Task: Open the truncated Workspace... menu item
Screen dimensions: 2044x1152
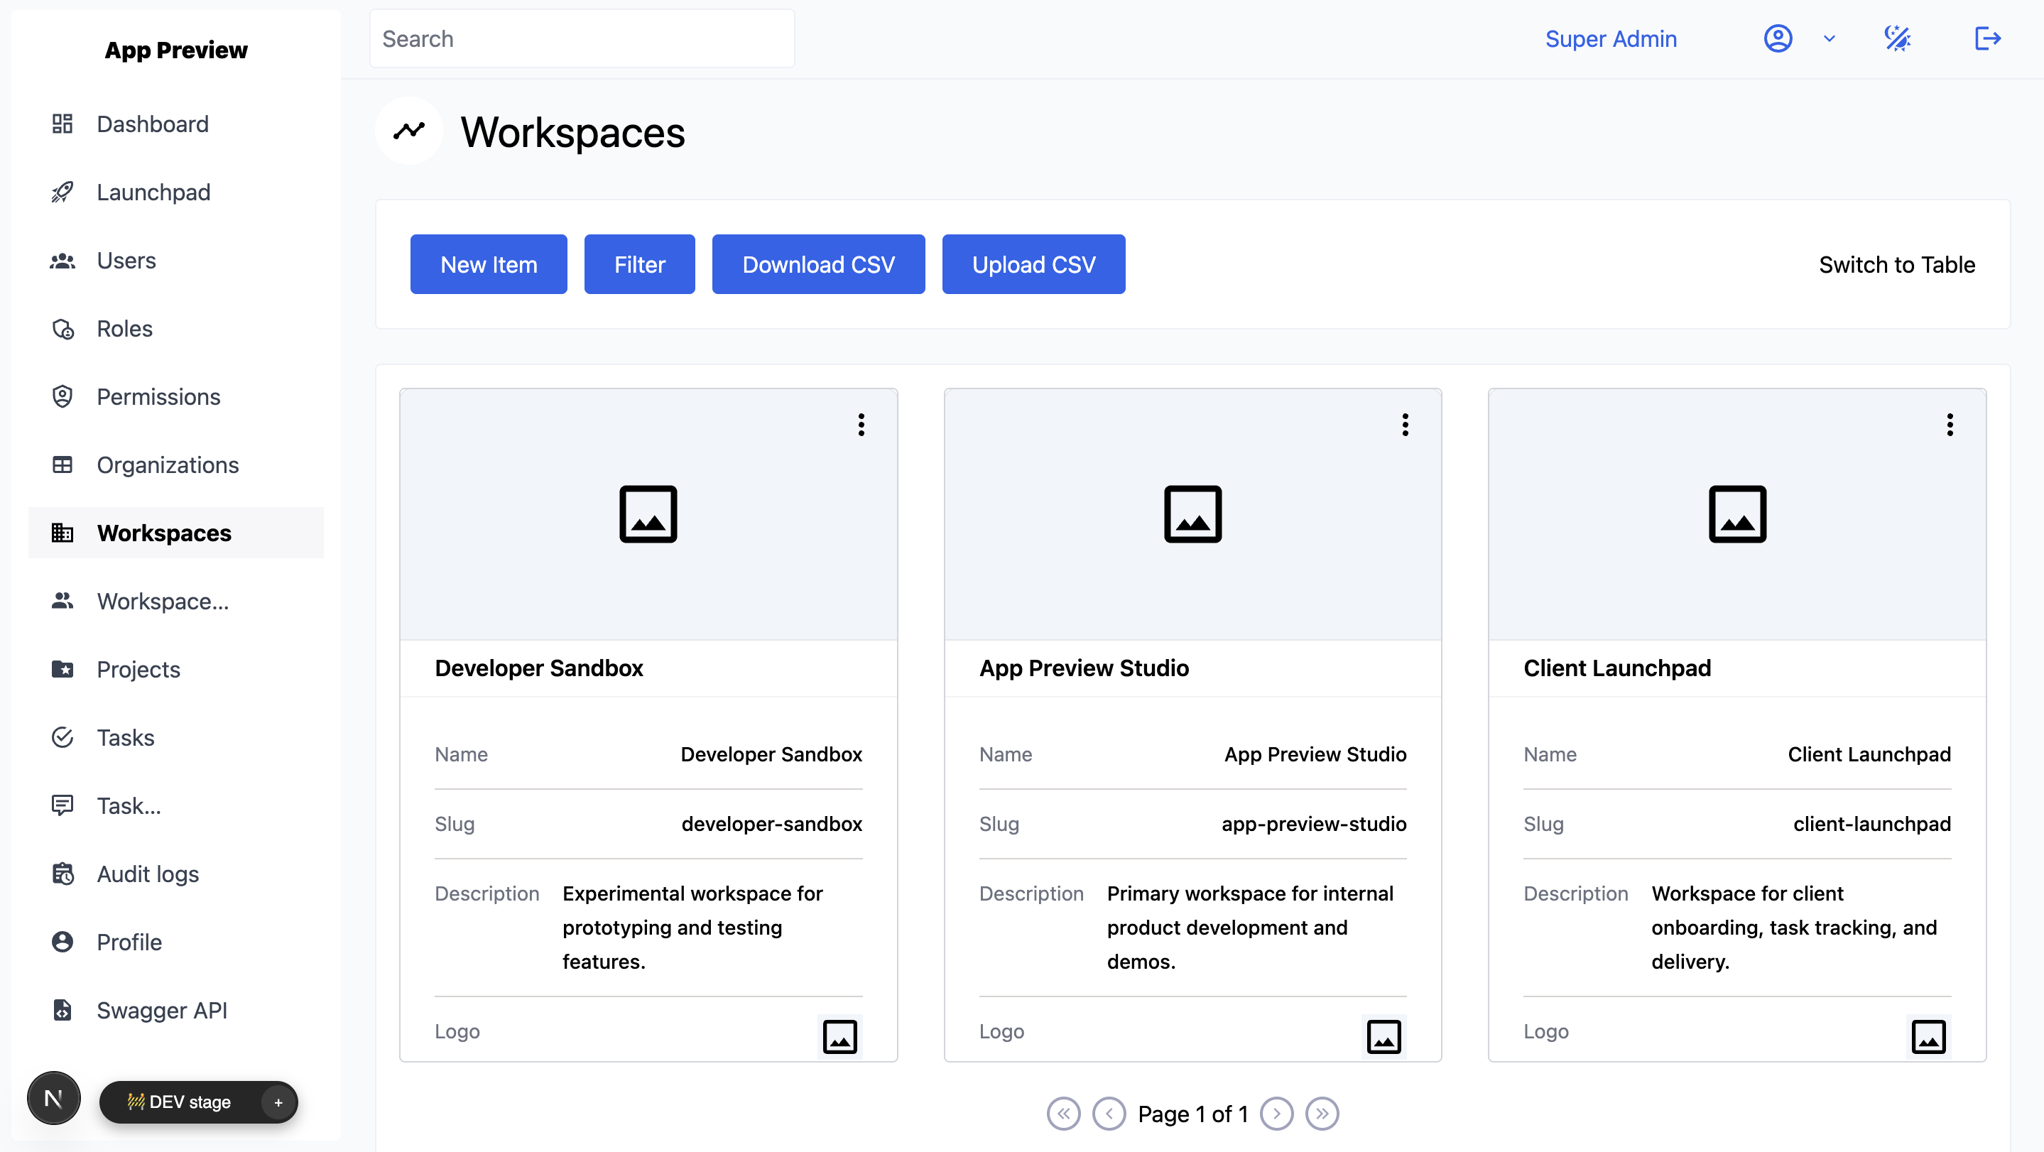Action: tap(176, 602)
